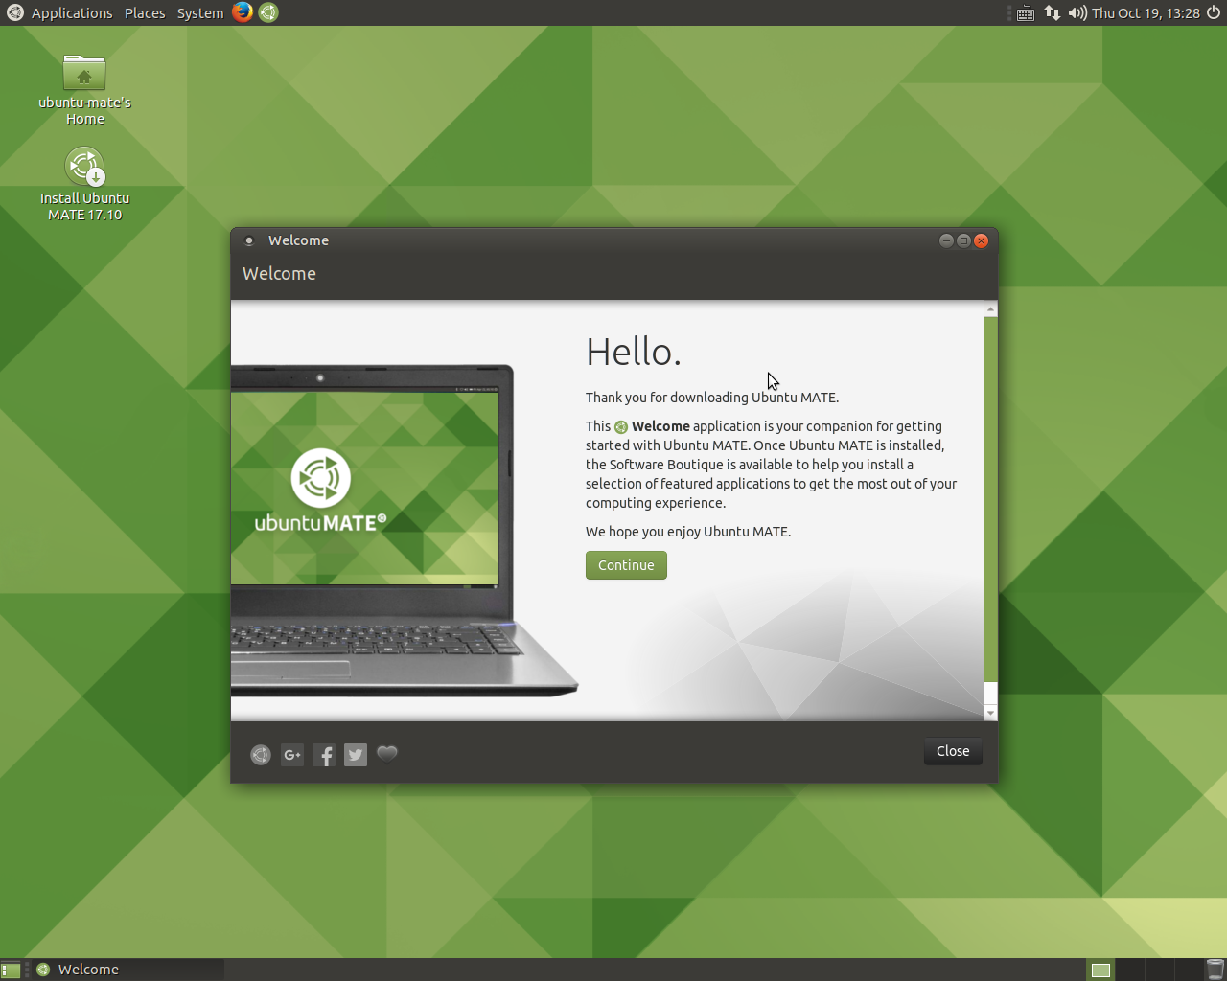Switch to the first workspace in switcher
This screenshot has height=981, width=1227.
[1100, 970]
